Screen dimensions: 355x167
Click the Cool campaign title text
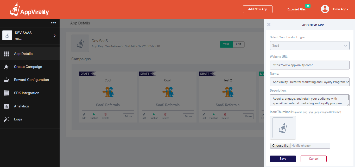(x=108, y=80)
